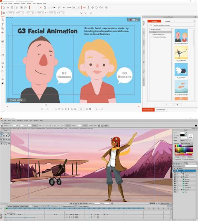Click the current frame field under the stage

click(x=81, y=109)
